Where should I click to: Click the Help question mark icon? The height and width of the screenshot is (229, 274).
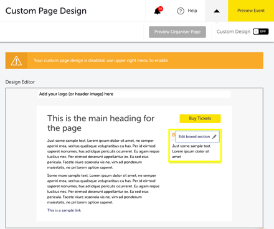click(x=181, y=11)
